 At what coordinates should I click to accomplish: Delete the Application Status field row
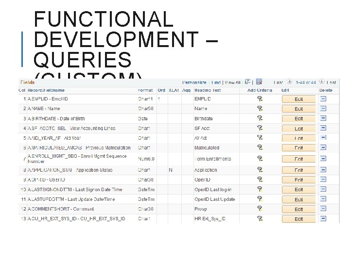tap(323, 170)
